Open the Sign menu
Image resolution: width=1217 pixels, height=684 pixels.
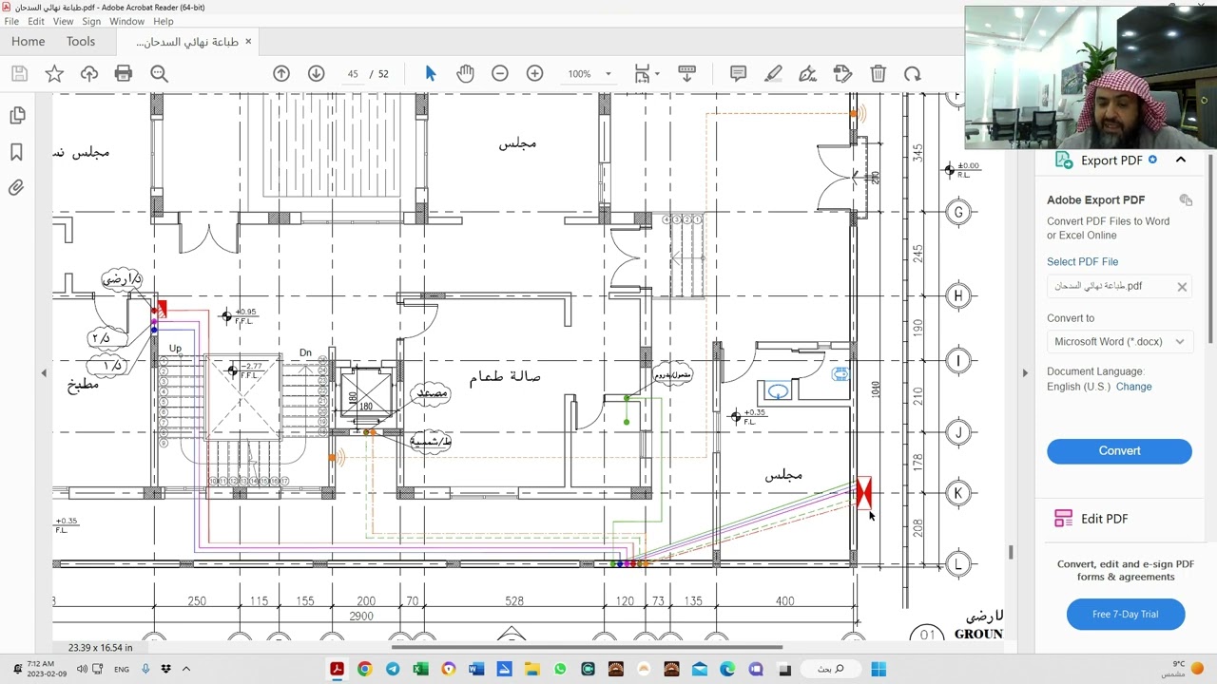click(91, 21)
